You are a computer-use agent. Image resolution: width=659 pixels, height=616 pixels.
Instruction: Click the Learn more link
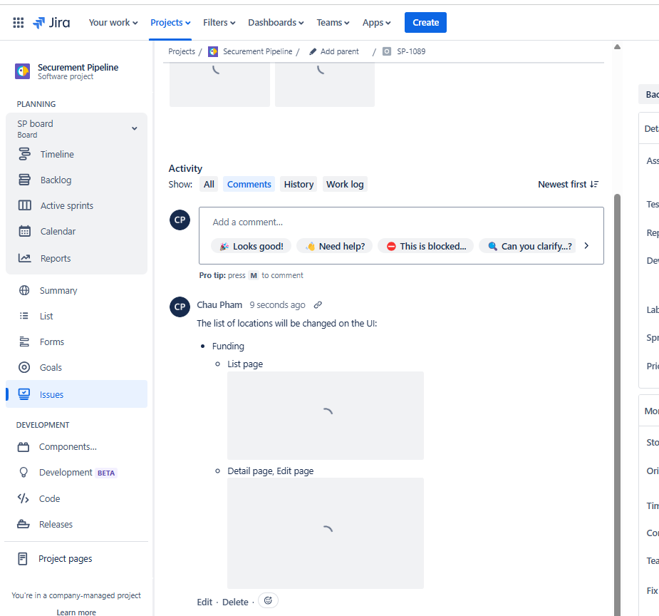pyautogui.click(x=76, y=612)
